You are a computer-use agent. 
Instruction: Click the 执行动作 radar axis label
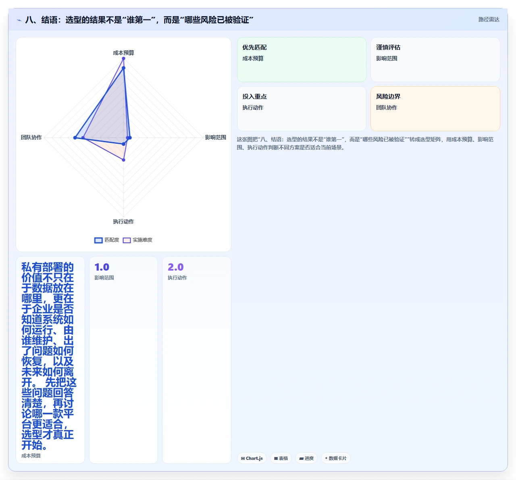(123, 221)
